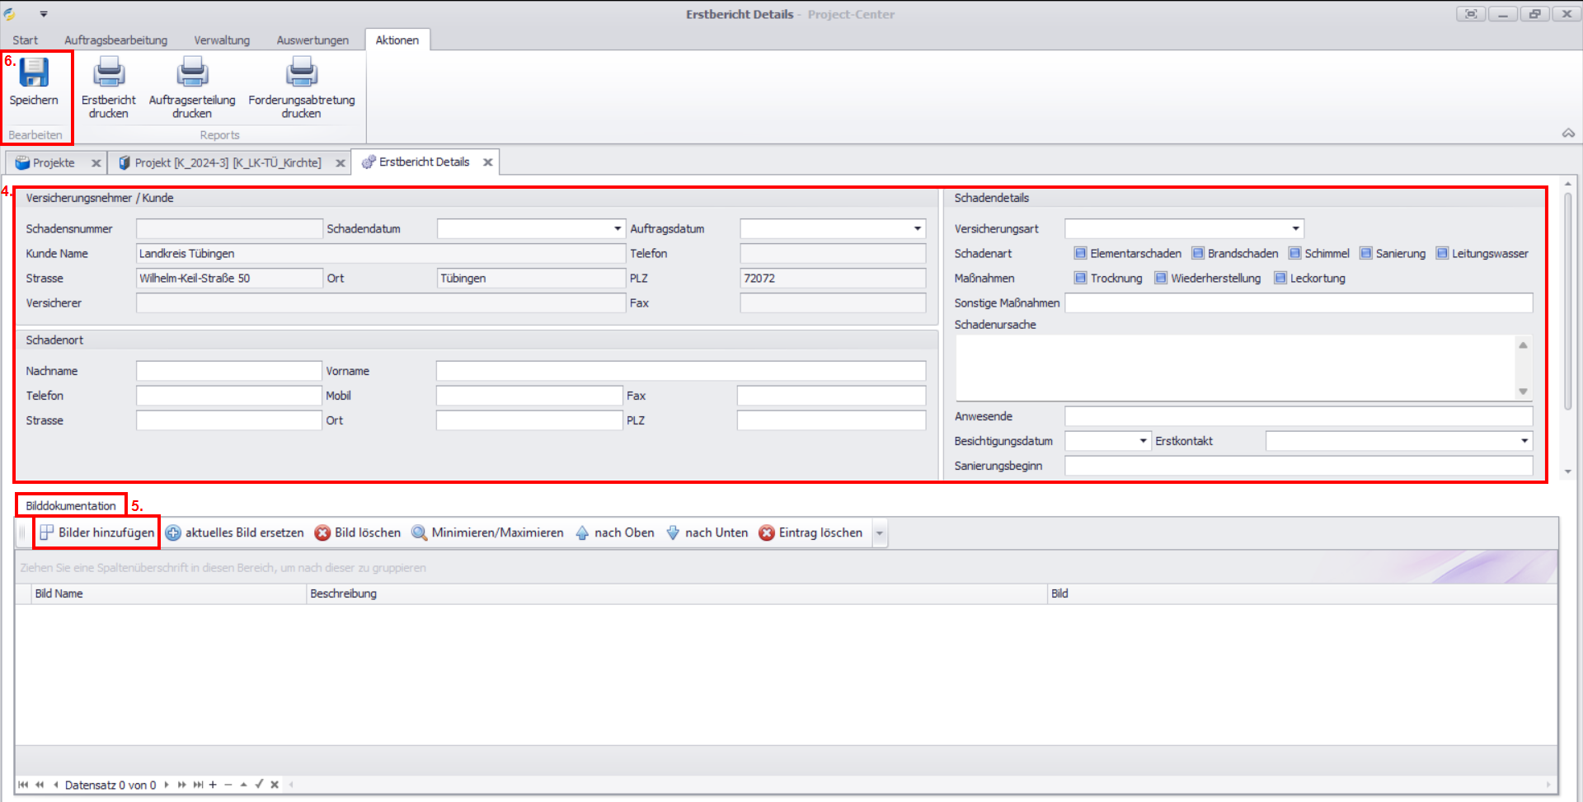Click aktuelles Bild ersetzen icon
Screen dimensions: 1583x802
[x=173, y=533]
